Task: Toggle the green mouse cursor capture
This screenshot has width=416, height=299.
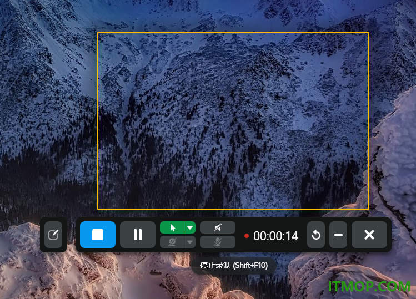Action: 172,227
